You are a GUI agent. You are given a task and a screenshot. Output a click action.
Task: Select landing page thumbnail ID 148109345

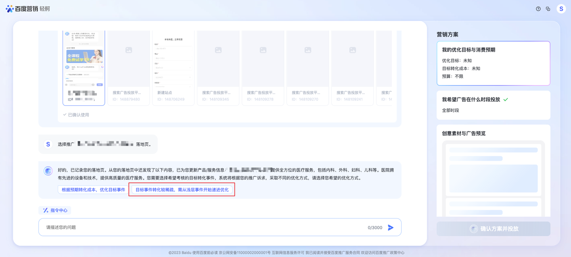pos(218,67)
